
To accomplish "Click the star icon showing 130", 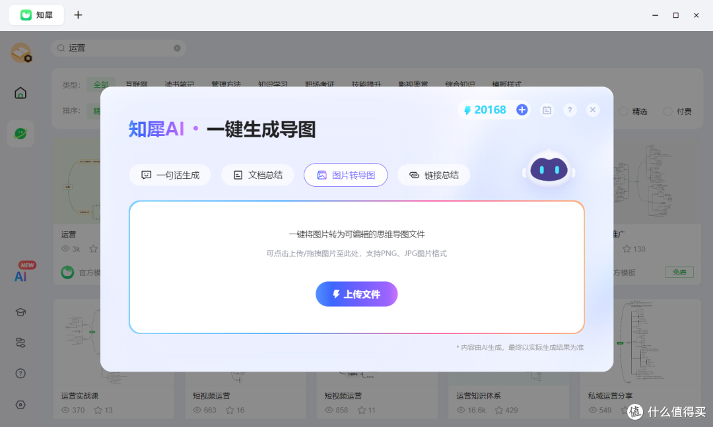I will (627, 249).
